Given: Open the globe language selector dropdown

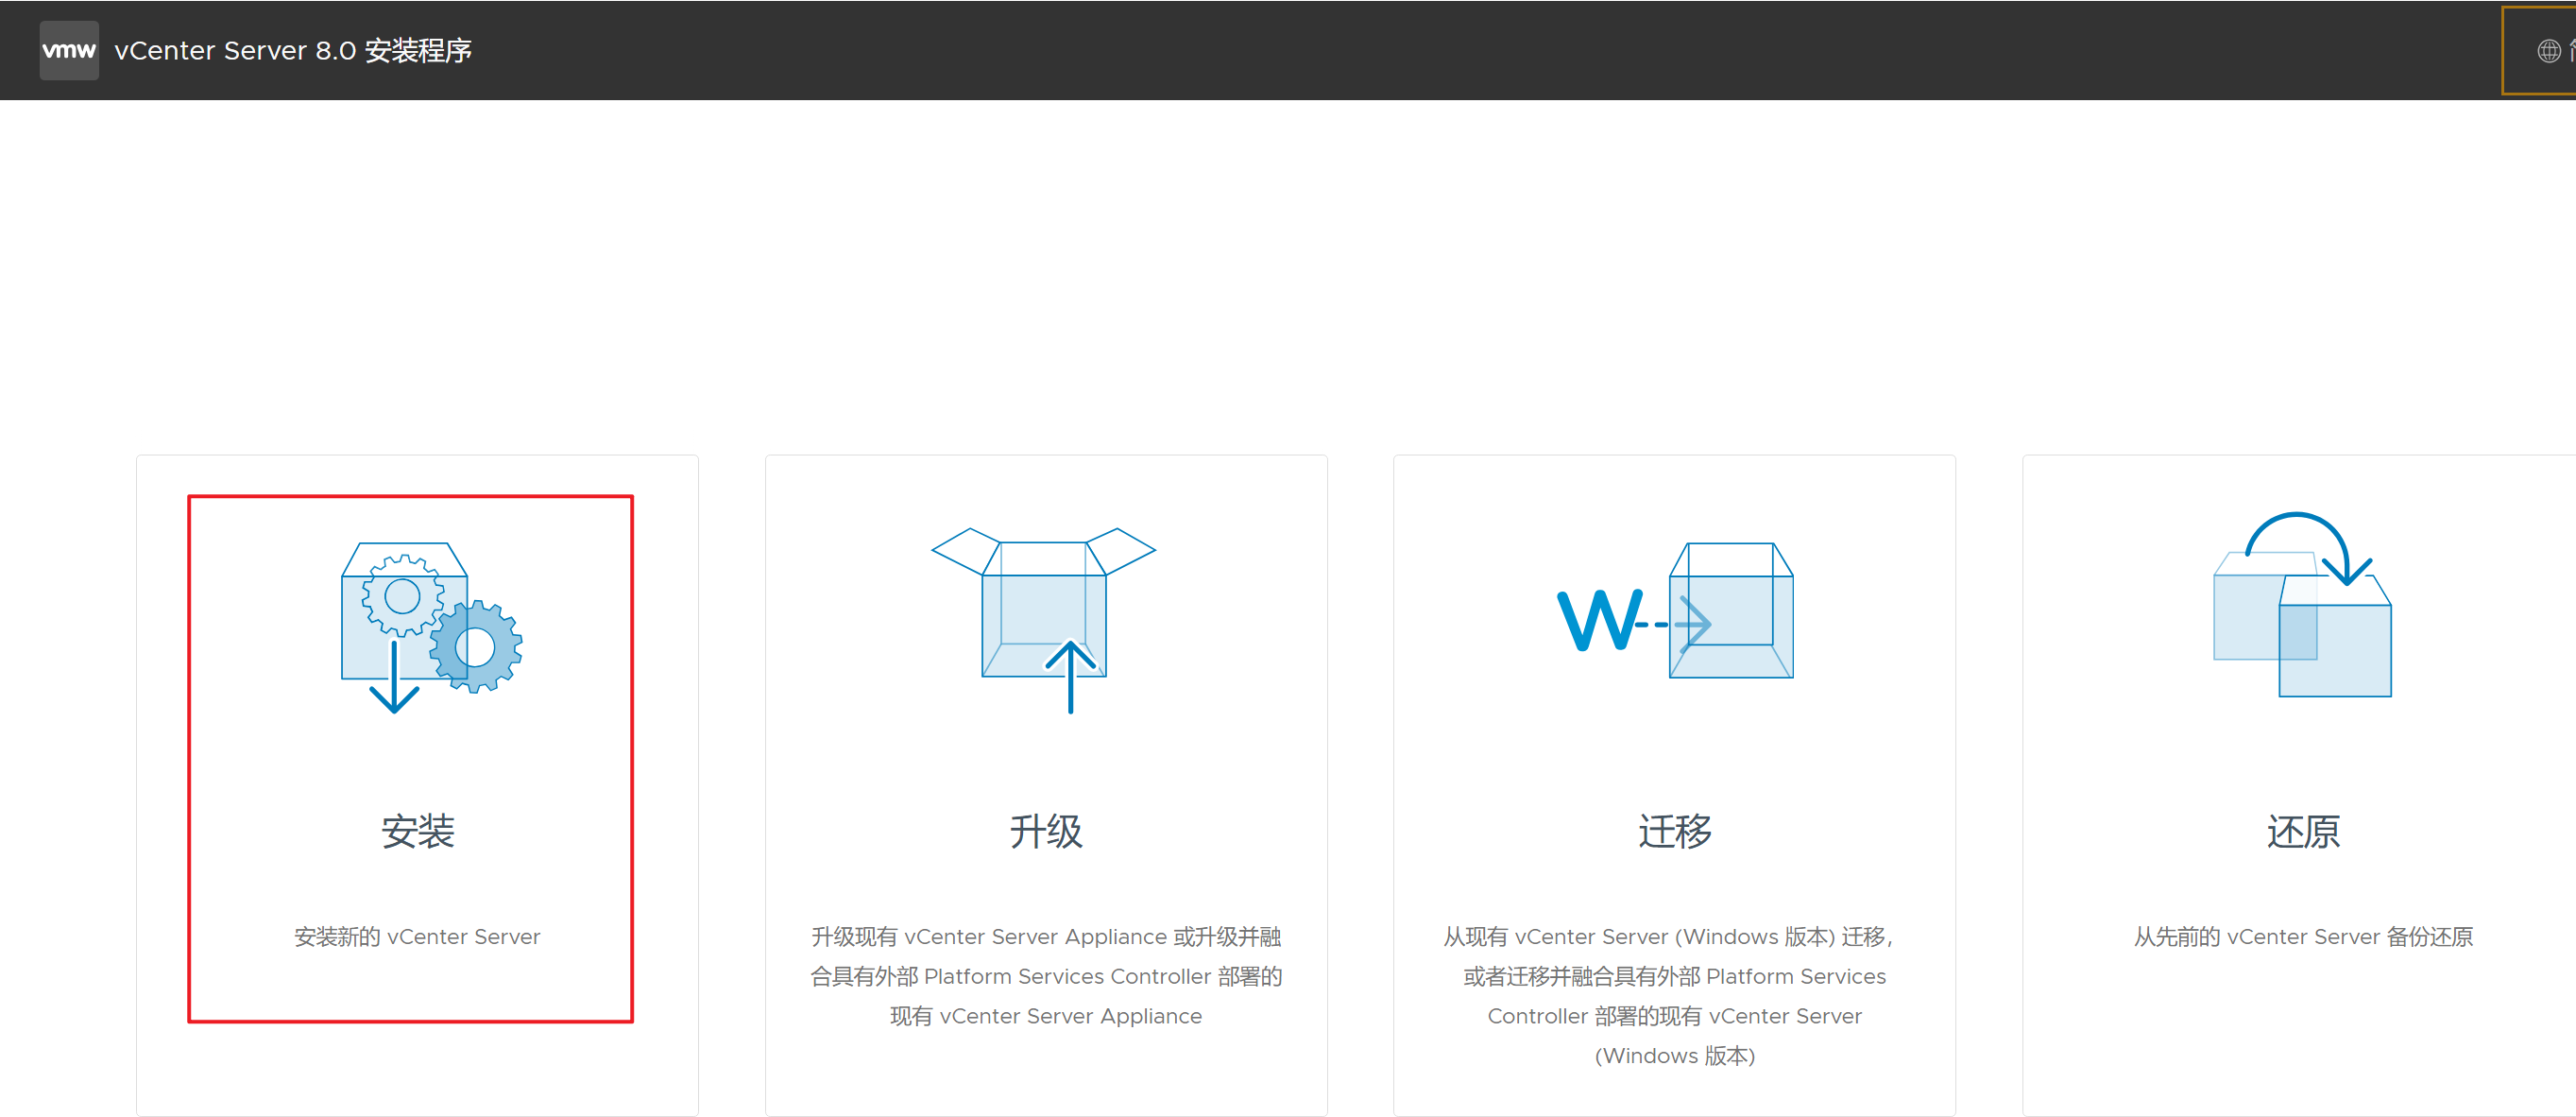Looking at the screenshot, I should pos(2549,50).
